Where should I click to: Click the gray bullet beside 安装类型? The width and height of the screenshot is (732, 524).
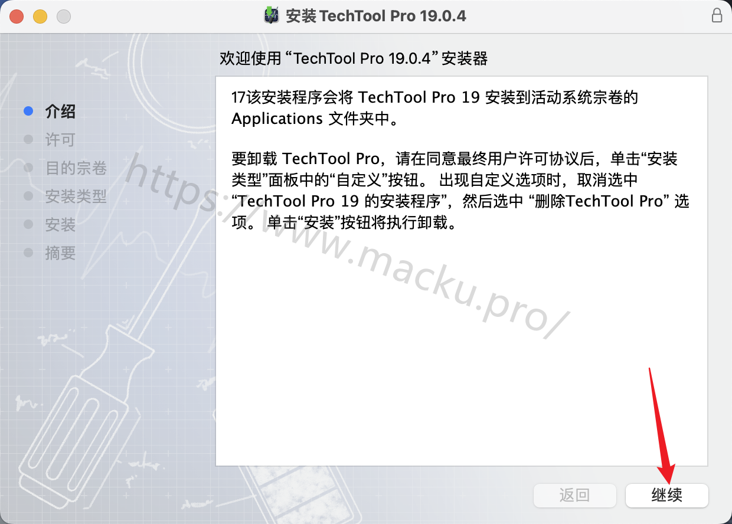pyautogui.click(x=28, y=196)
